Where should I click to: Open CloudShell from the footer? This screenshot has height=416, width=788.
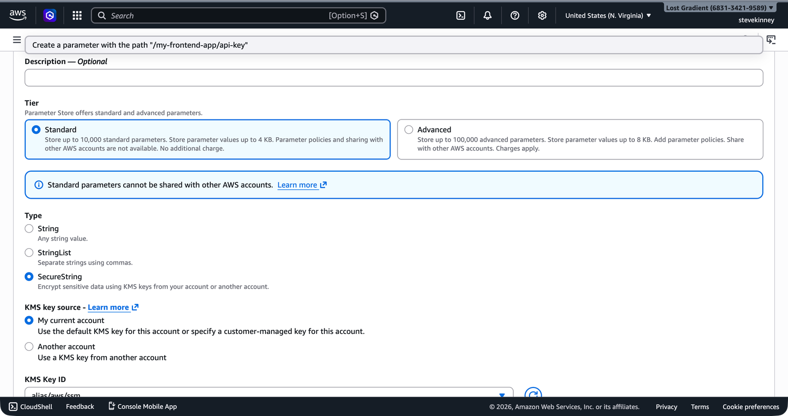[x=31, y=407]
